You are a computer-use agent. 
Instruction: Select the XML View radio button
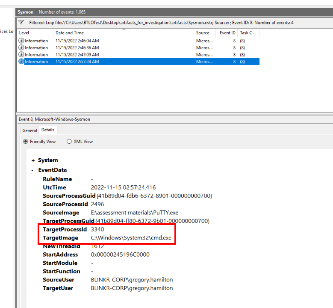pyautogui.click(x=69, y=142)
